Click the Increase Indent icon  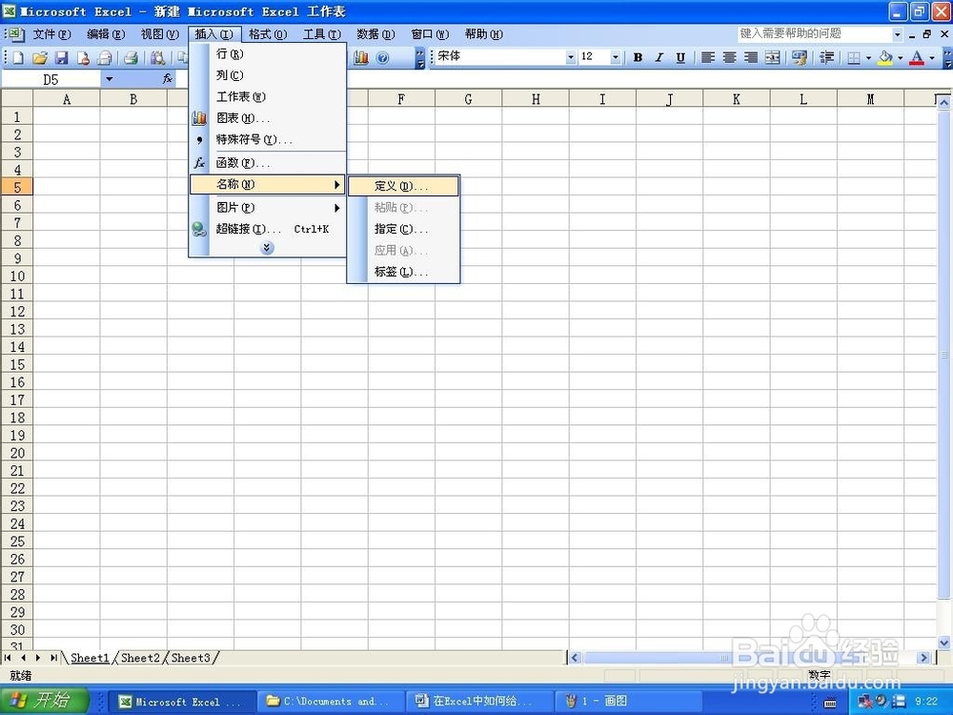click(826, 57)
